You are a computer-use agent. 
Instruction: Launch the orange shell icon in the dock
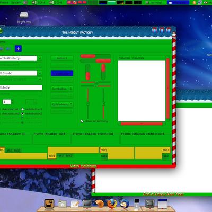tap(100, 204)
